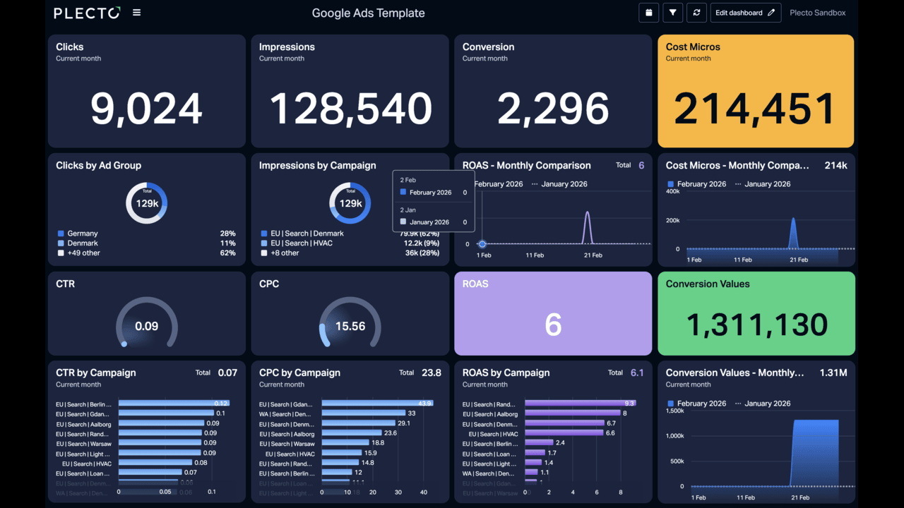Viewport: 904px width, 508px height.
Task: Click the center total of the Impressions donut chart
Action: pos(350,202)
